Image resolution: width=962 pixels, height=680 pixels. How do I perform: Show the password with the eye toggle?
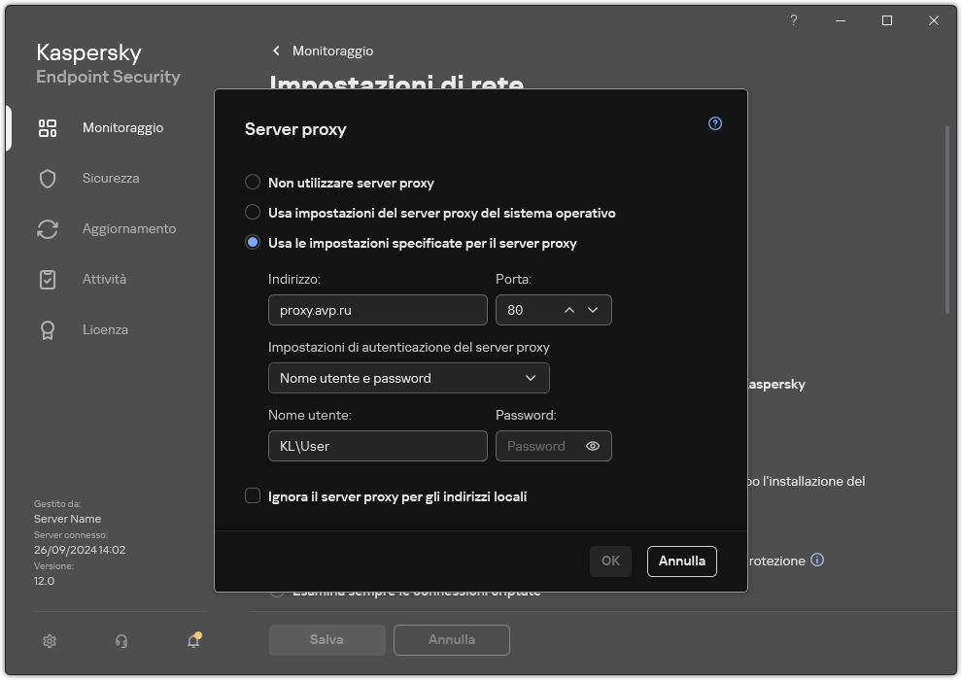click(596, 446)
